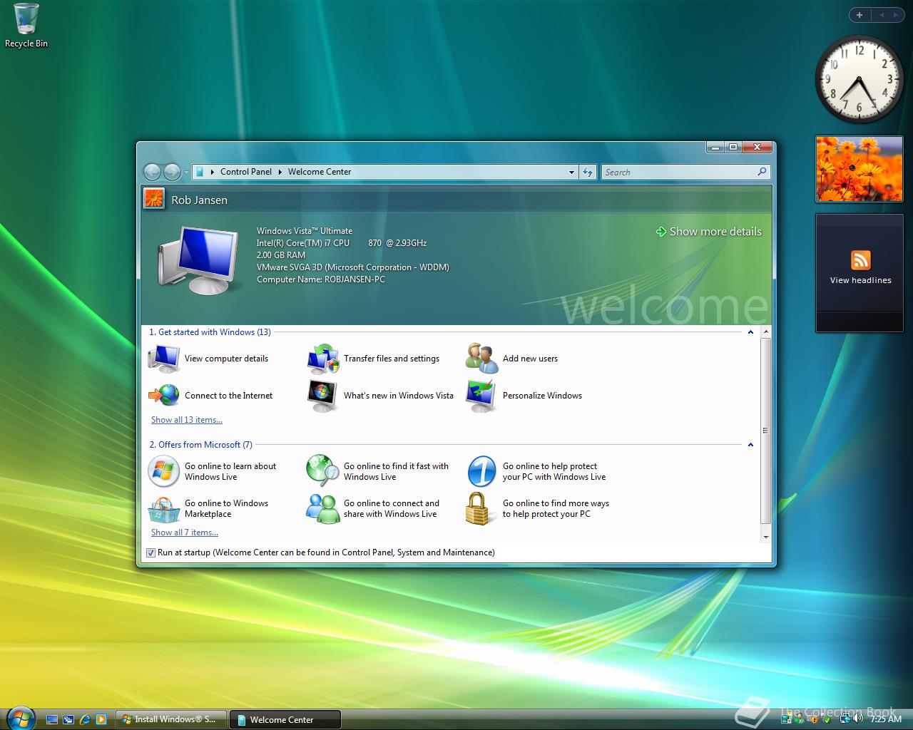Click the analog clock gadget
Viewport: 913px width, 730px height.
[859, 79]
